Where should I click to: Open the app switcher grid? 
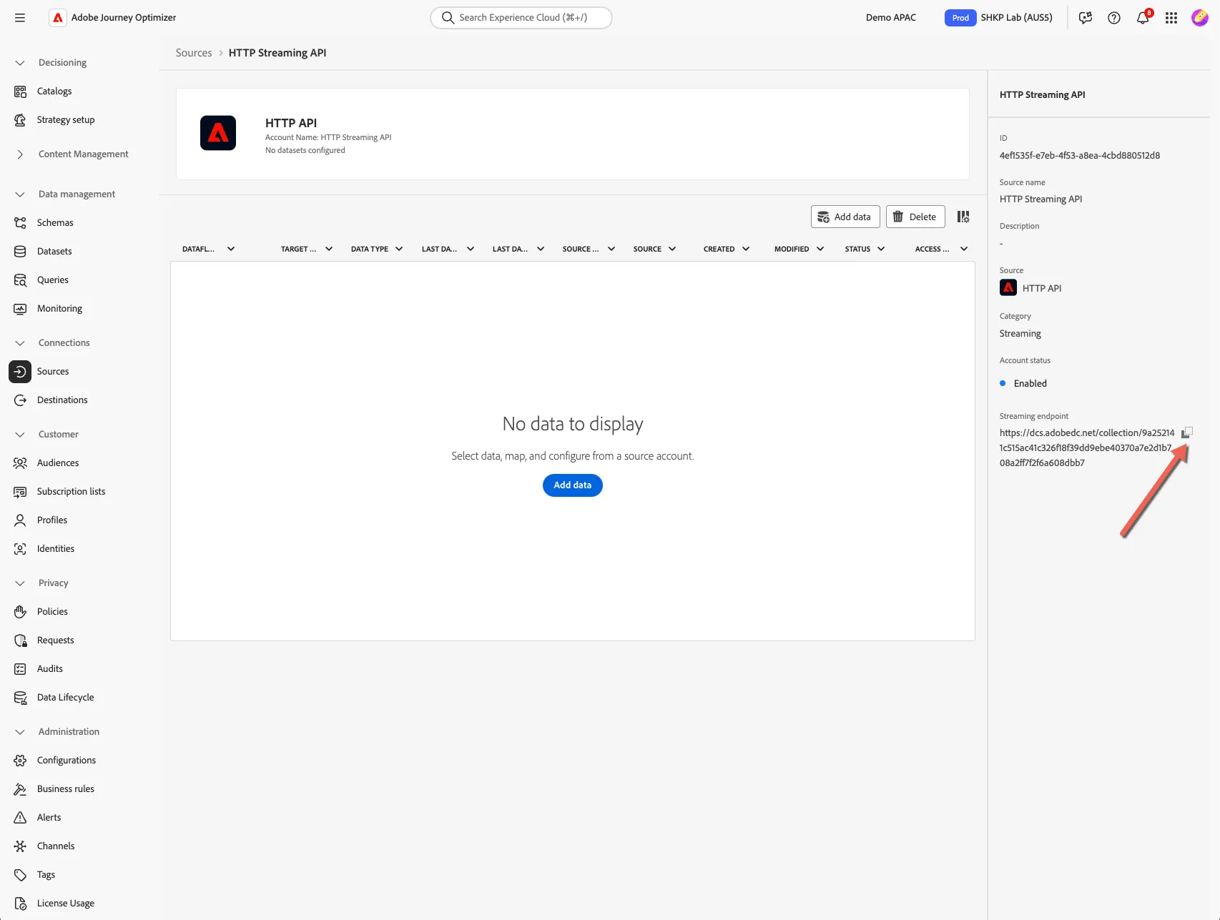pyautogui.click(x=1171, y=18)
